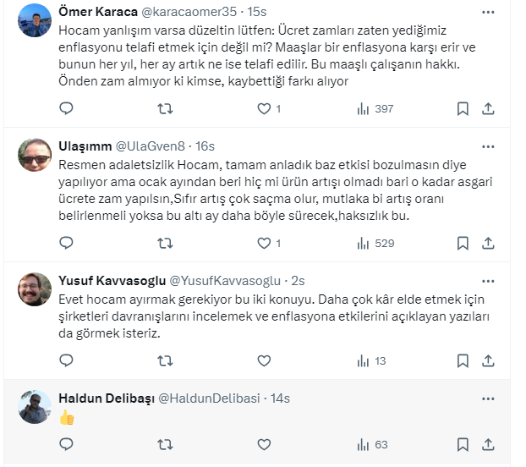Reply to Haldun Delibaşı's thumbs-up tweet
This screenshot has height=467, width=526.
pos(67,444)
